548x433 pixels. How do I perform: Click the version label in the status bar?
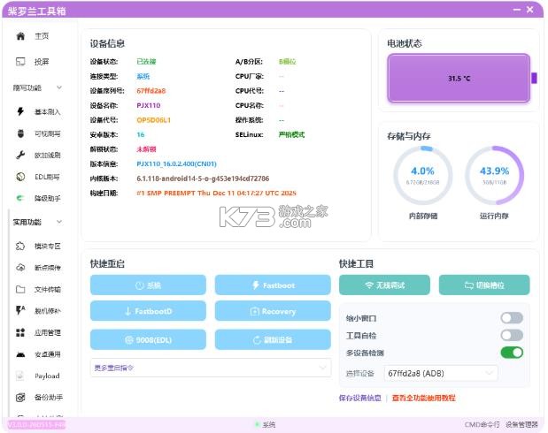[36, 425]
